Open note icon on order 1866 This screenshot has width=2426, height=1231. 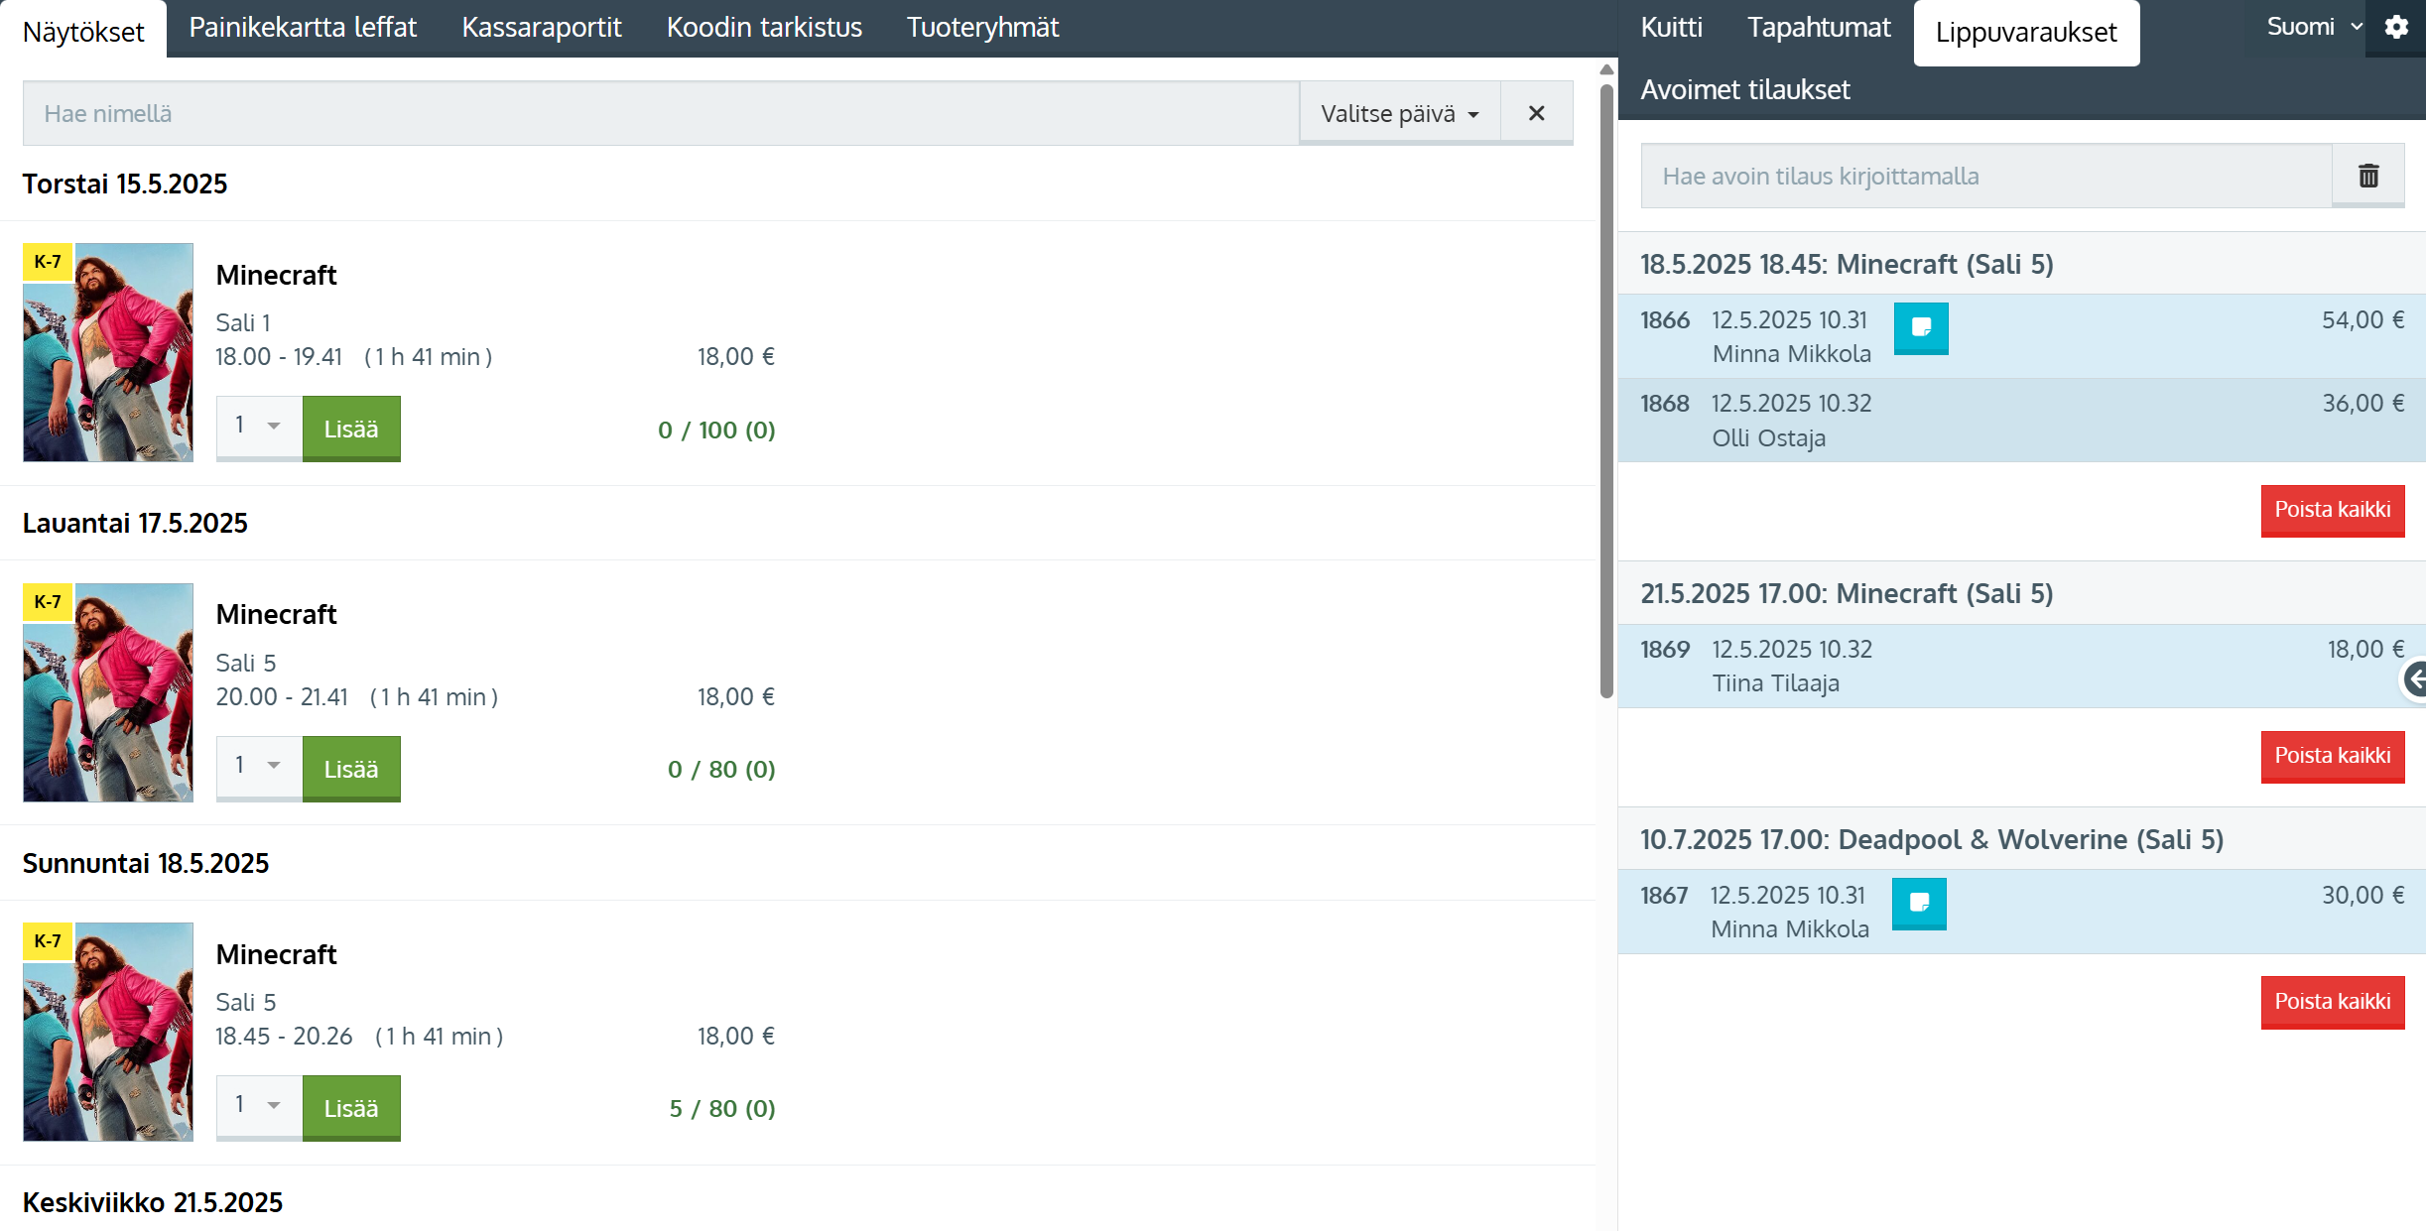point(1921,328)
